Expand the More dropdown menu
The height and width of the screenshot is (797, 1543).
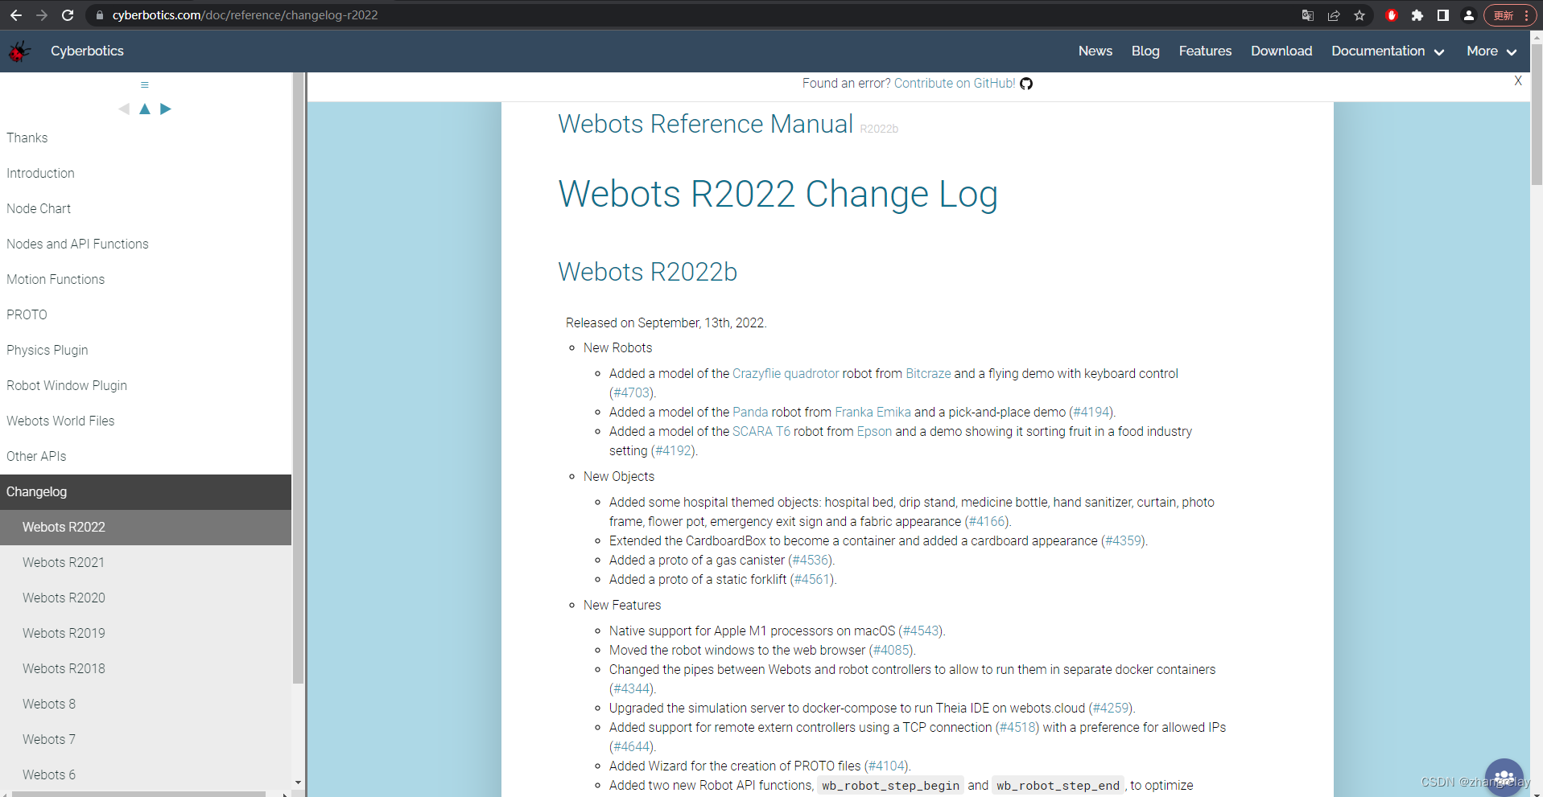1491,51
